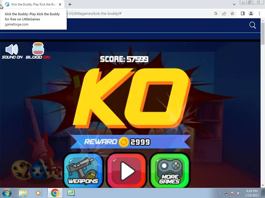Viewport: 265px width, 198px height.
Task: Click the Chrome taskbar icon
Action: (x=55, y=193)
